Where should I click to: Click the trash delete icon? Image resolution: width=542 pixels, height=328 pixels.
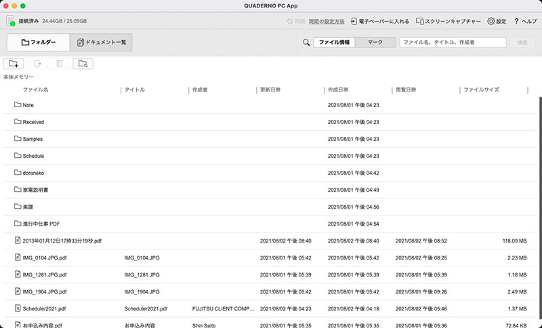click(59, 64)
